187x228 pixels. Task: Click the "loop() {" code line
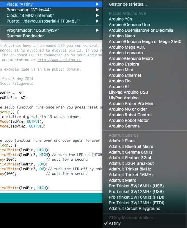point(8,145)
